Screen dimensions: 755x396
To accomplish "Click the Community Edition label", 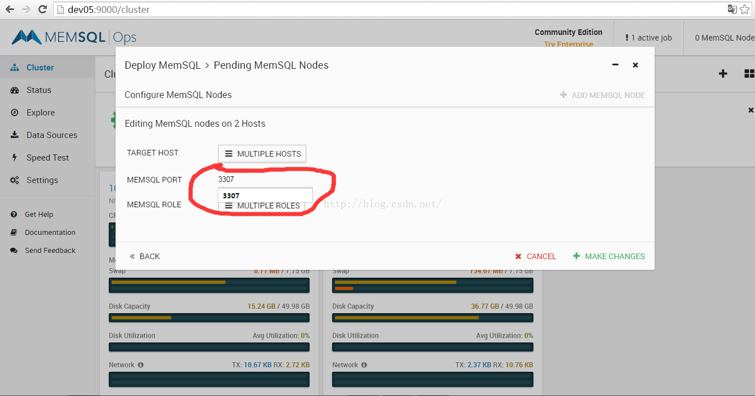I will click(568, 32).
